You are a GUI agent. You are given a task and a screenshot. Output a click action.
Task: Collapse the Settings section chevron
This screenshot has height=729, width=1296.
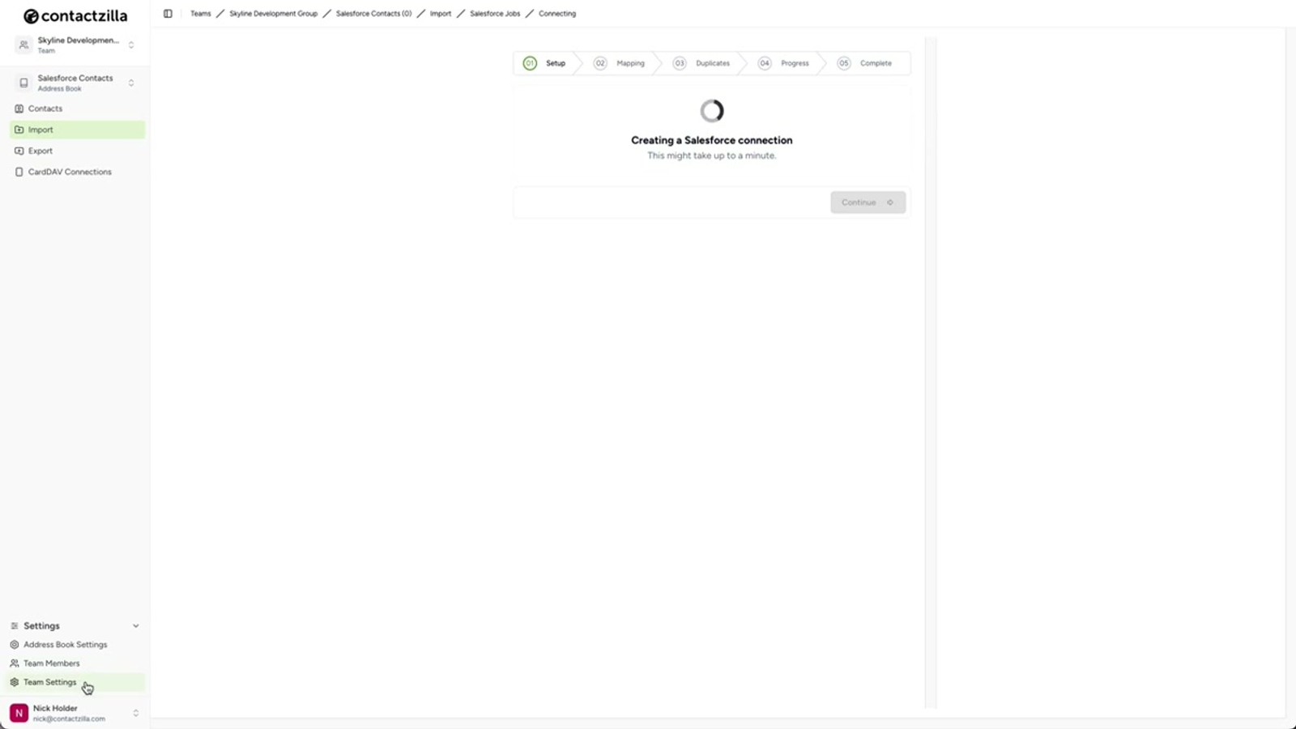pos(135,626)
